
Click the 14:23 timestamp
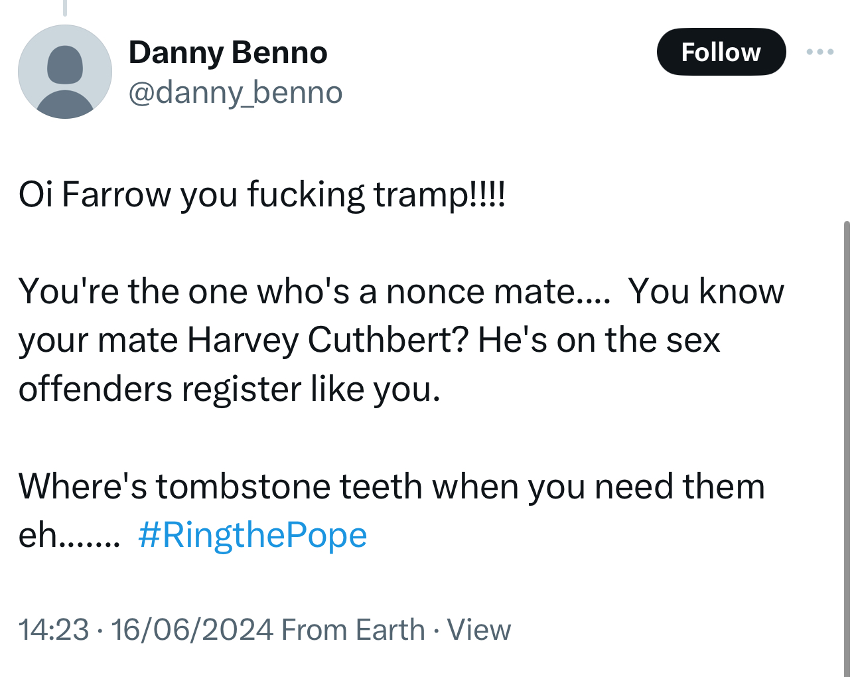coord(53,629)
